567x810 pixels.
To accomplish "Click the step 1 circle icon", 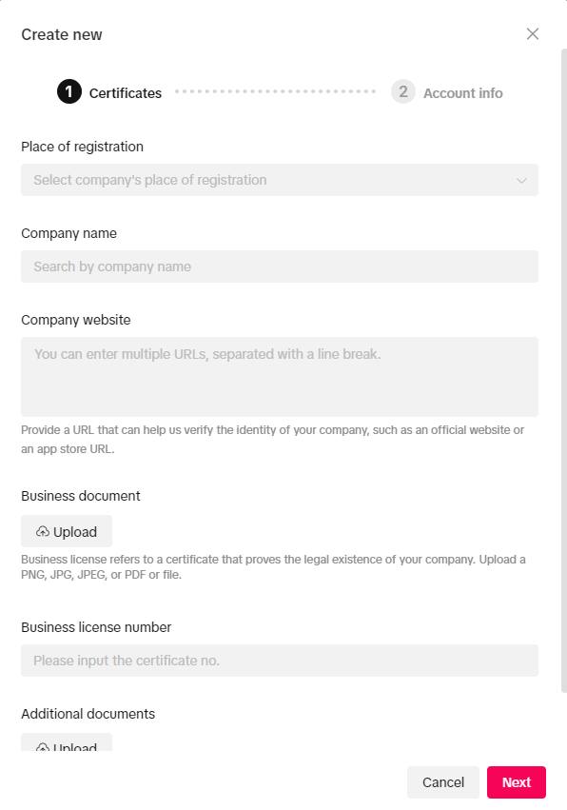I will 69,91.
